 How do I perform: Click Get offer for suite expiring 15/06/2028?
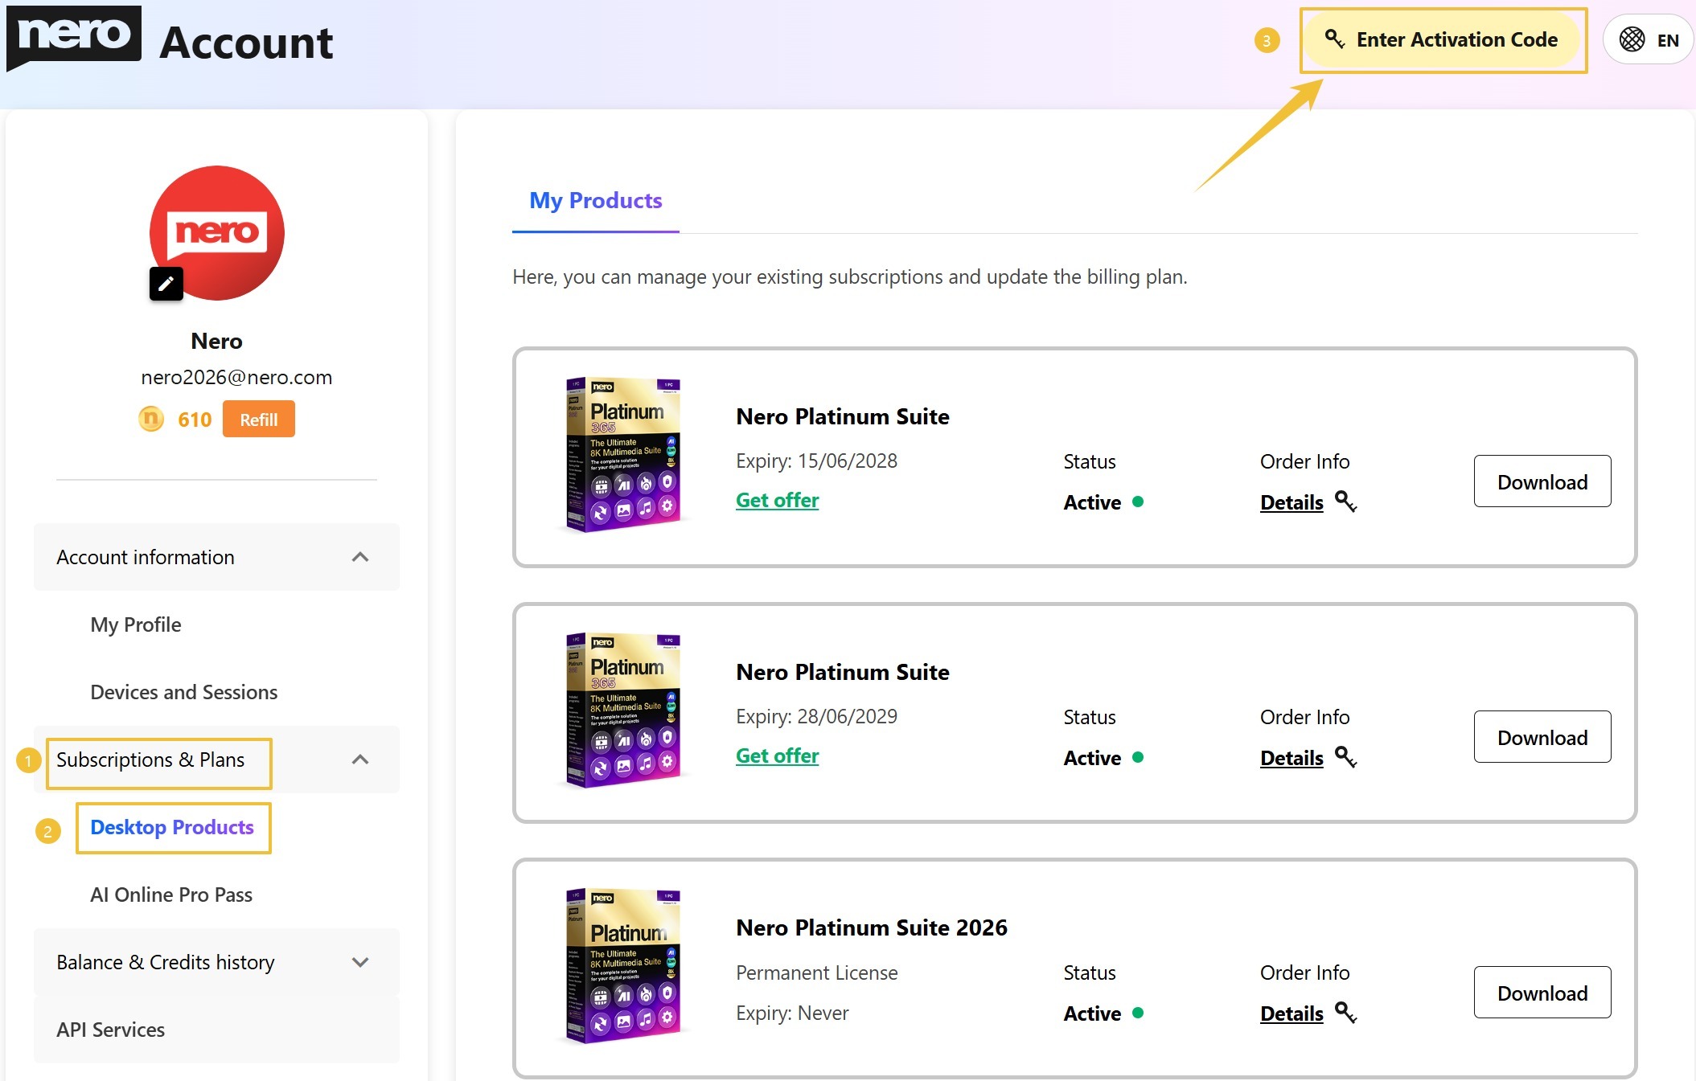coord(778,500)
